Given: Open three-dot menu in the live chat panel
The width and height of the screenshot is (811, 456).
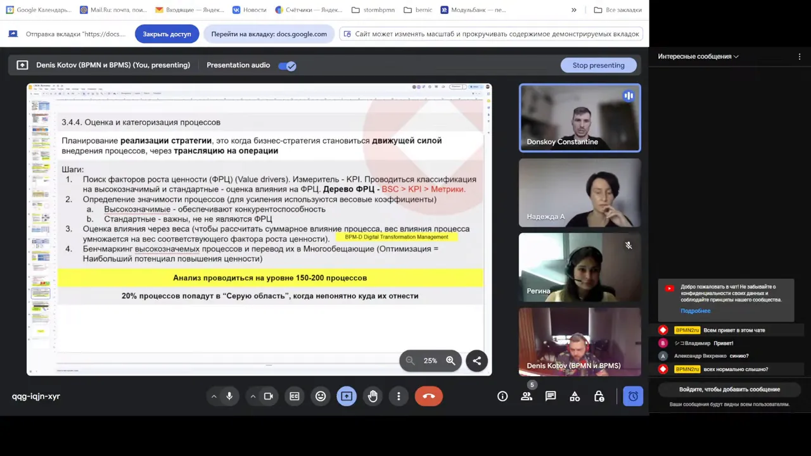Looking at the screenshot, I should pos(800,56).
